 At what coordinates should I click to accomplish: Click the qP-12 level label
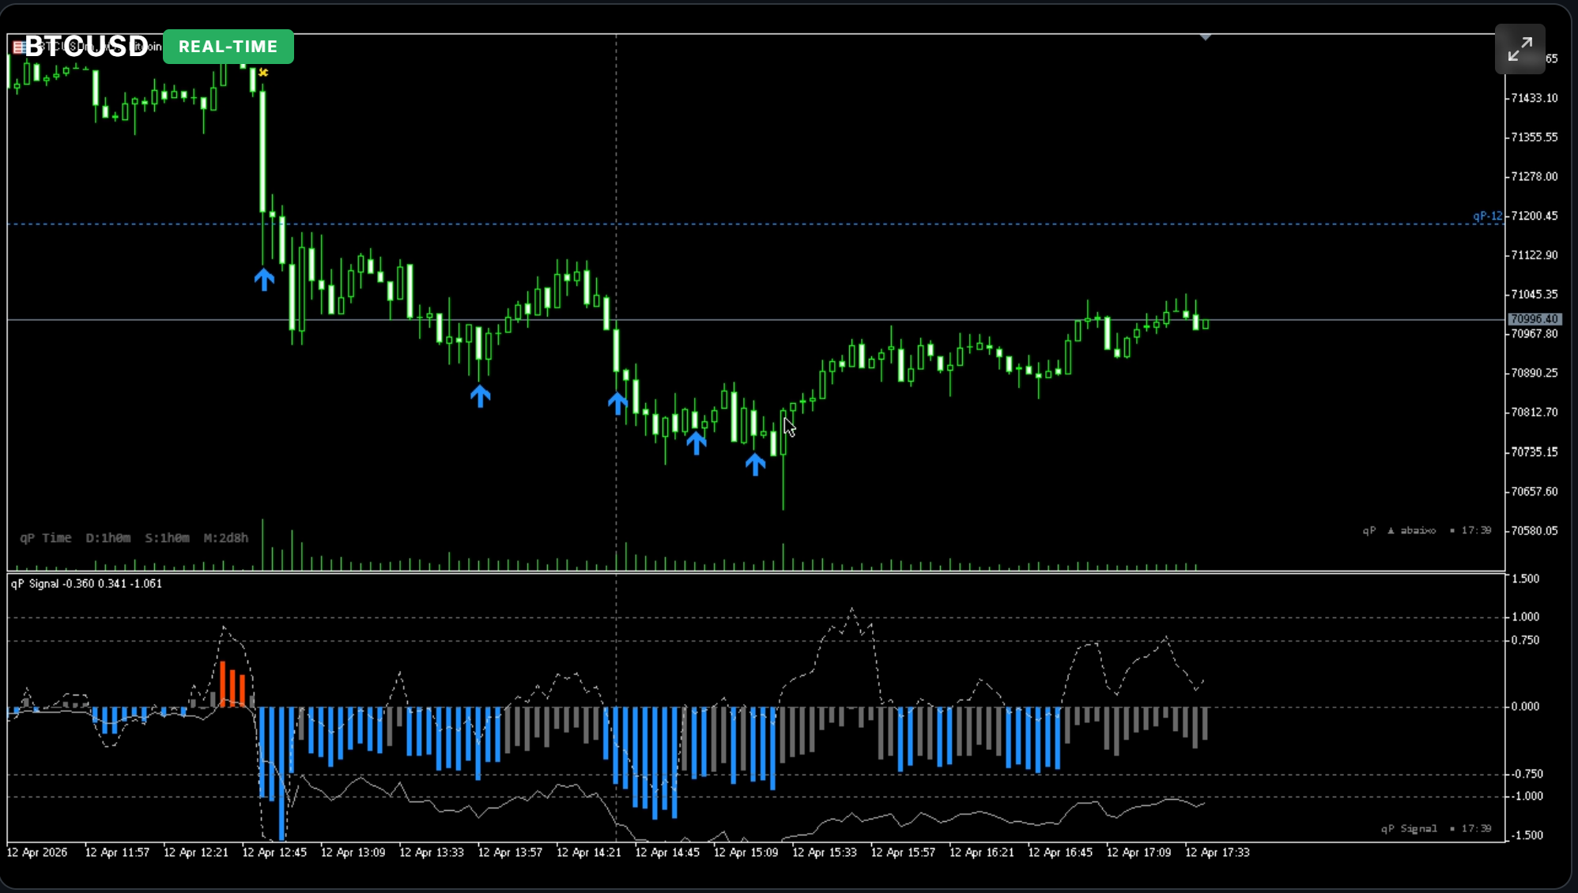1487,216
